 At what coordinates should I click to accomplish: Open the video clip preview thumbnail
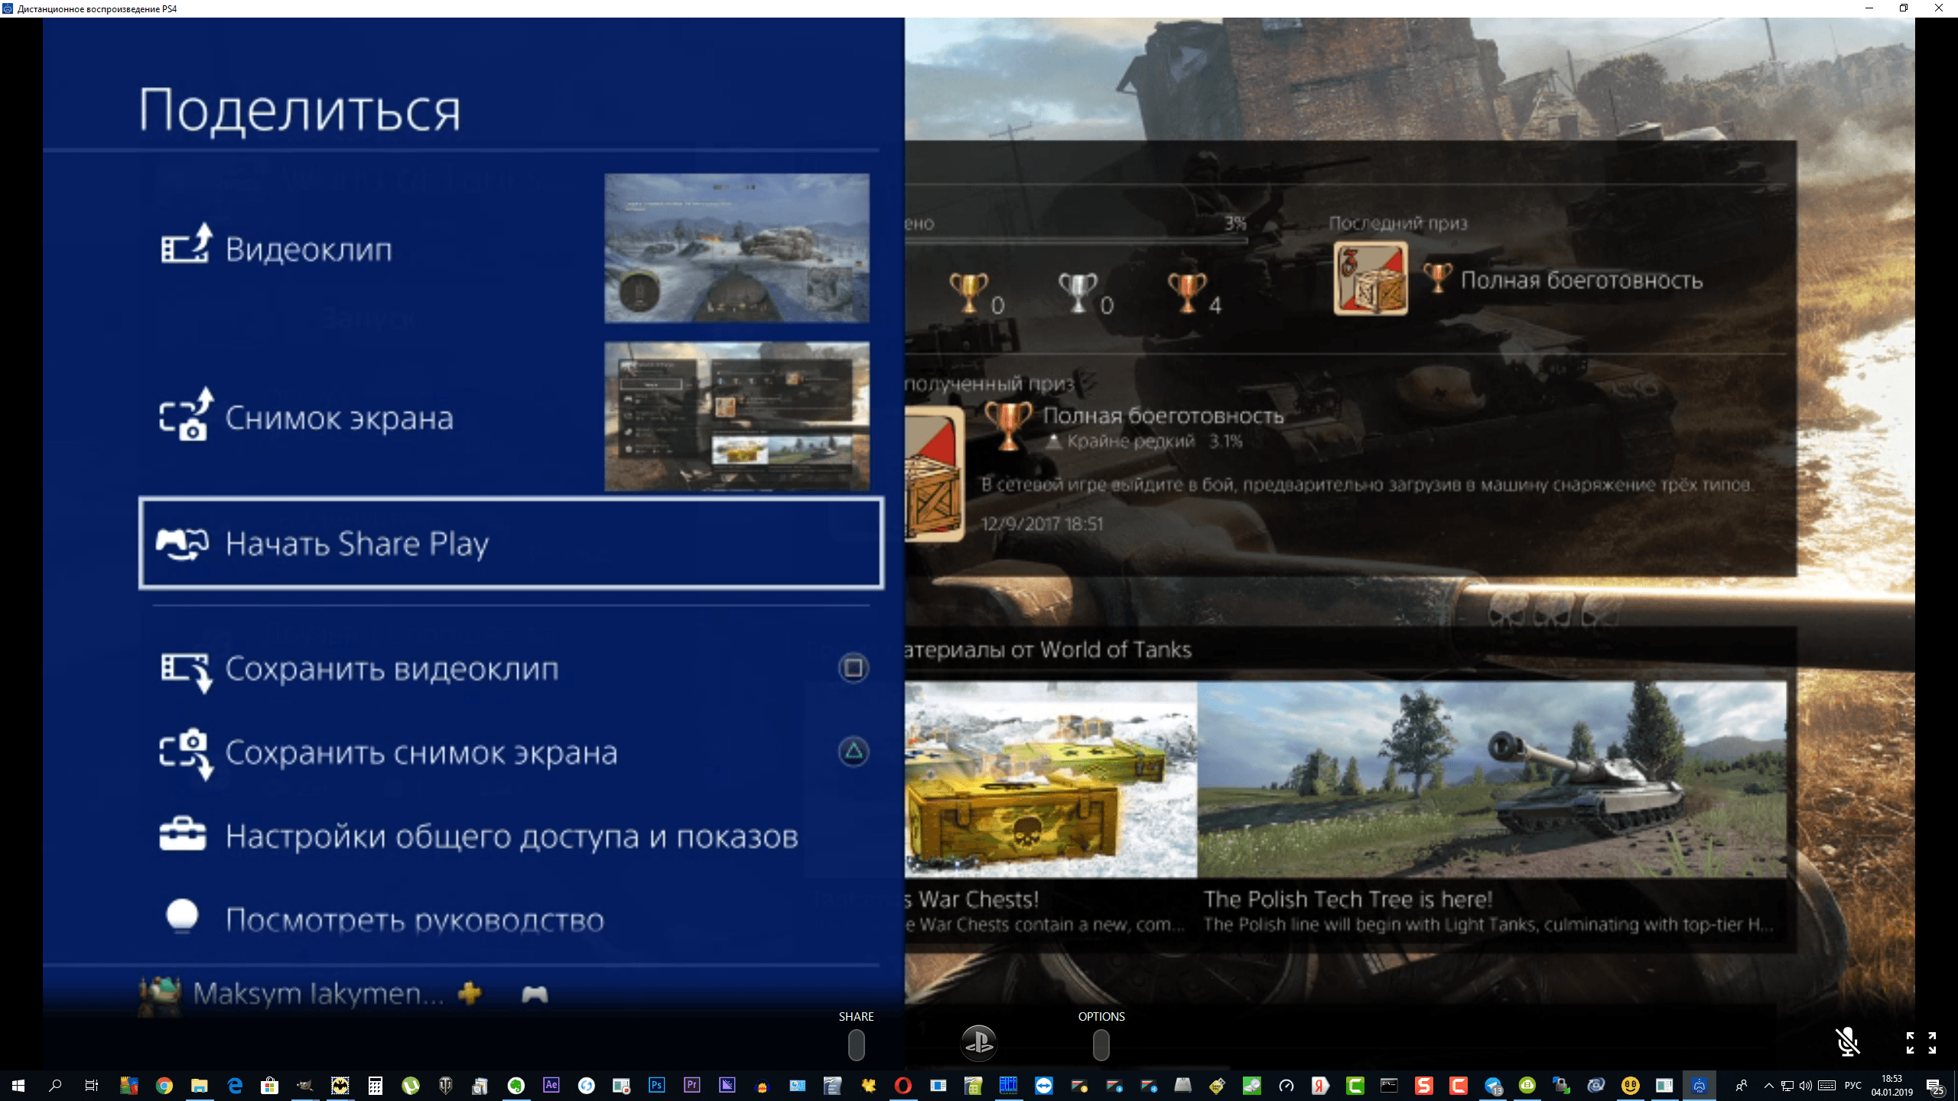coord(737,248)
